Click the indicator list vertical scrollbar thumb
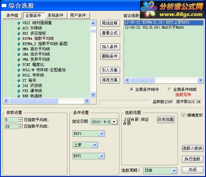The width and height of the screenshot is (206, 177). pos(93,31)
